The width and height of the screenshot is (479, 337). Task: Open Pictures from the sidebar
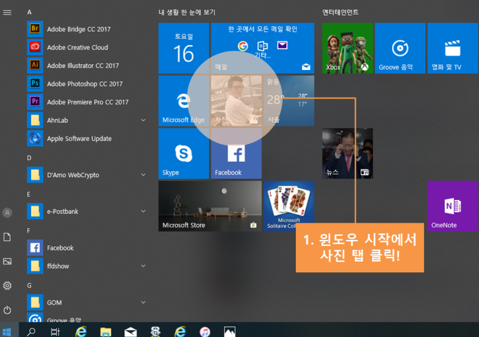tap(7, 261)
